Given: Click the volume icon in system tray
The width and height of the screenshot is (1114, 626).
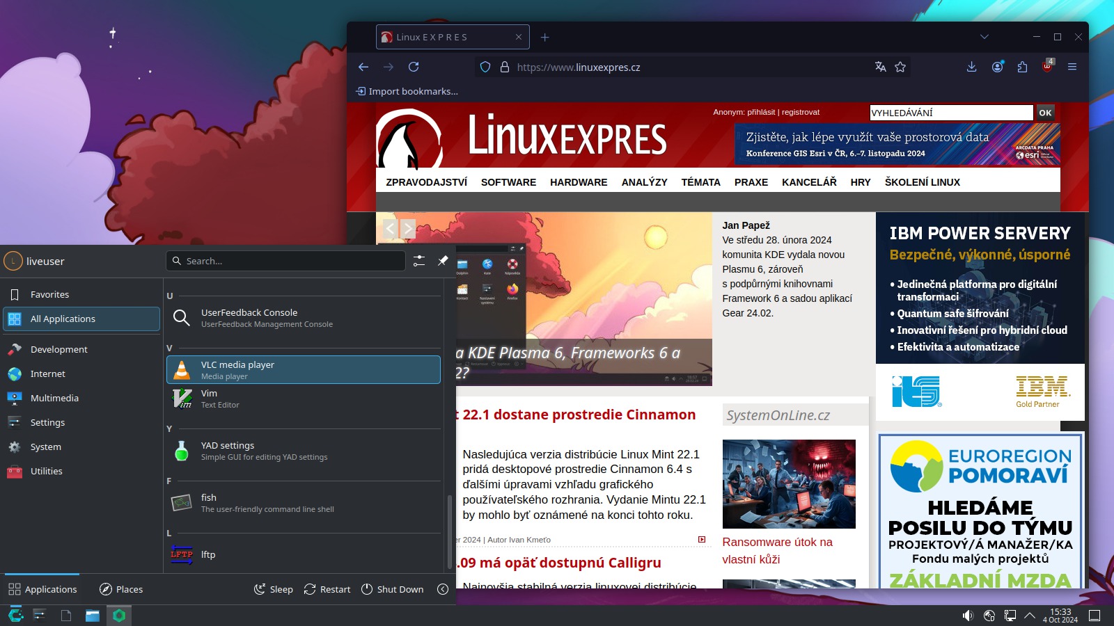Looking at the screenshot, I should [968, 616].
